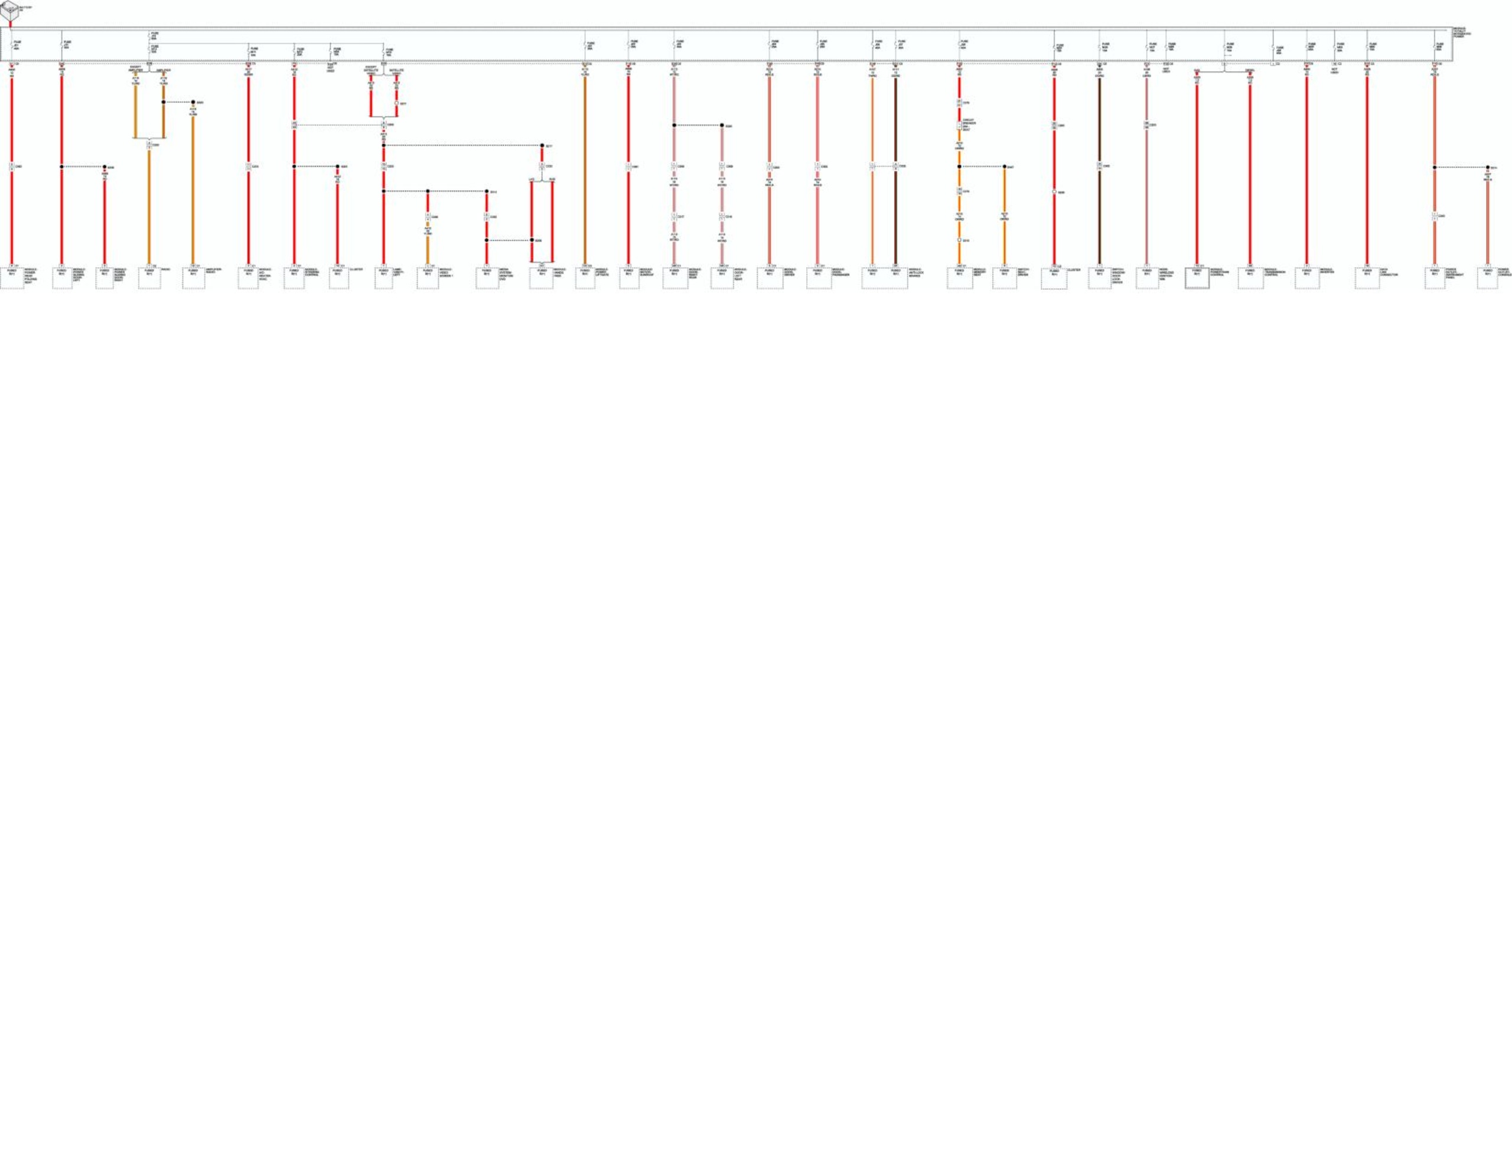Click the Module Powertrain Control box
Image resolution: width=1512 pixels, height=1168 pixels.
tap(1197, 278)
